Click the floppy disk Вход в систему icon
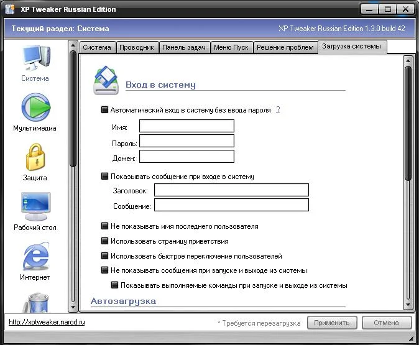 coord(106,80)
